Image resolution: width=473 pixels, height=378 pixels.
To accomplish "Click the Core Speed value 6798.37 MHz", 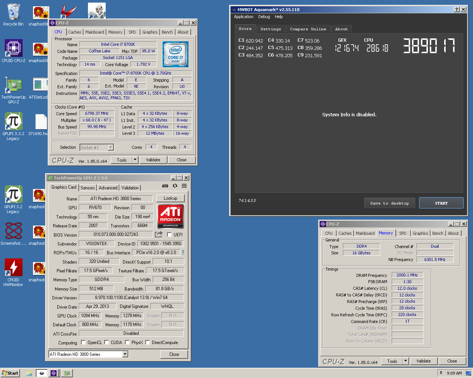I will click(x=97, y=113).
